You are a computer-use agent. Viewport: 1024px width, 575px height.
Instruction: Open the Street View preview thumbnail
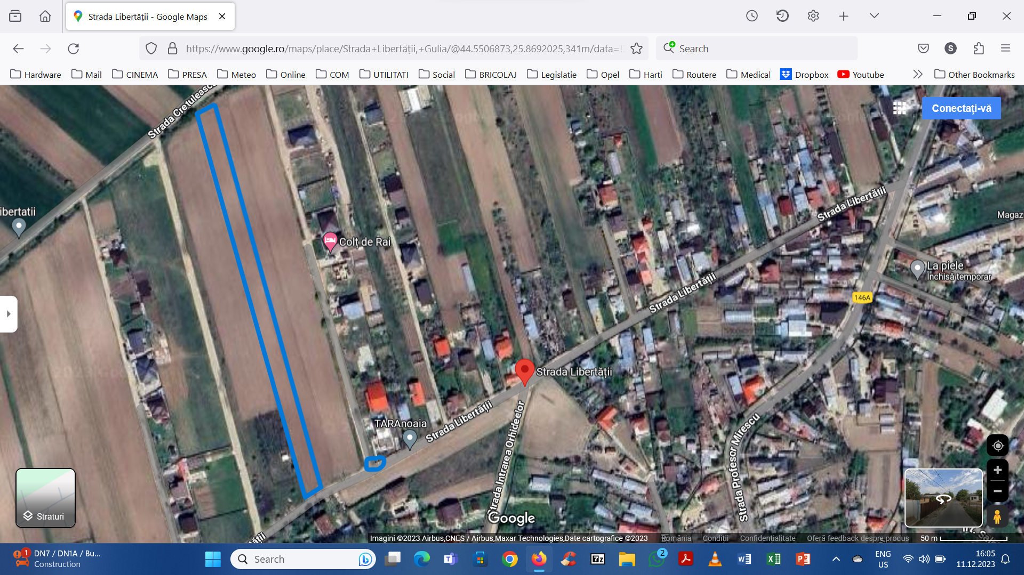point(943,498)
